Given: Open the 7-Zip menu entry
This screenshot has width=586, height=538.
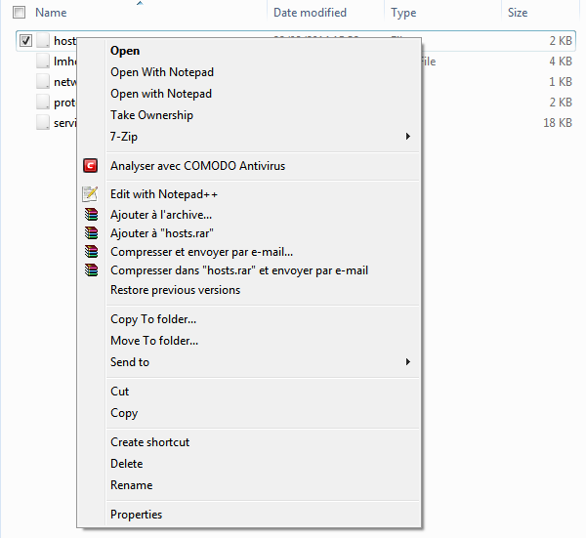Looking at the screenshot, I should pos(124,137).
